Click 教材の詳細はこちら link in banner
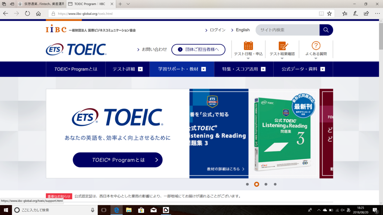The height and width of the screenshot is (215, 383). [x=226, y=169]
